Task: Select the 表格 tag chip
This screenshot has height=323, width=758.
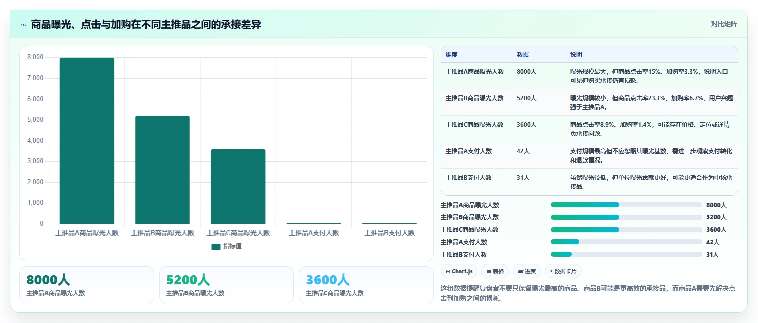Action: click(x=495, y=271)
